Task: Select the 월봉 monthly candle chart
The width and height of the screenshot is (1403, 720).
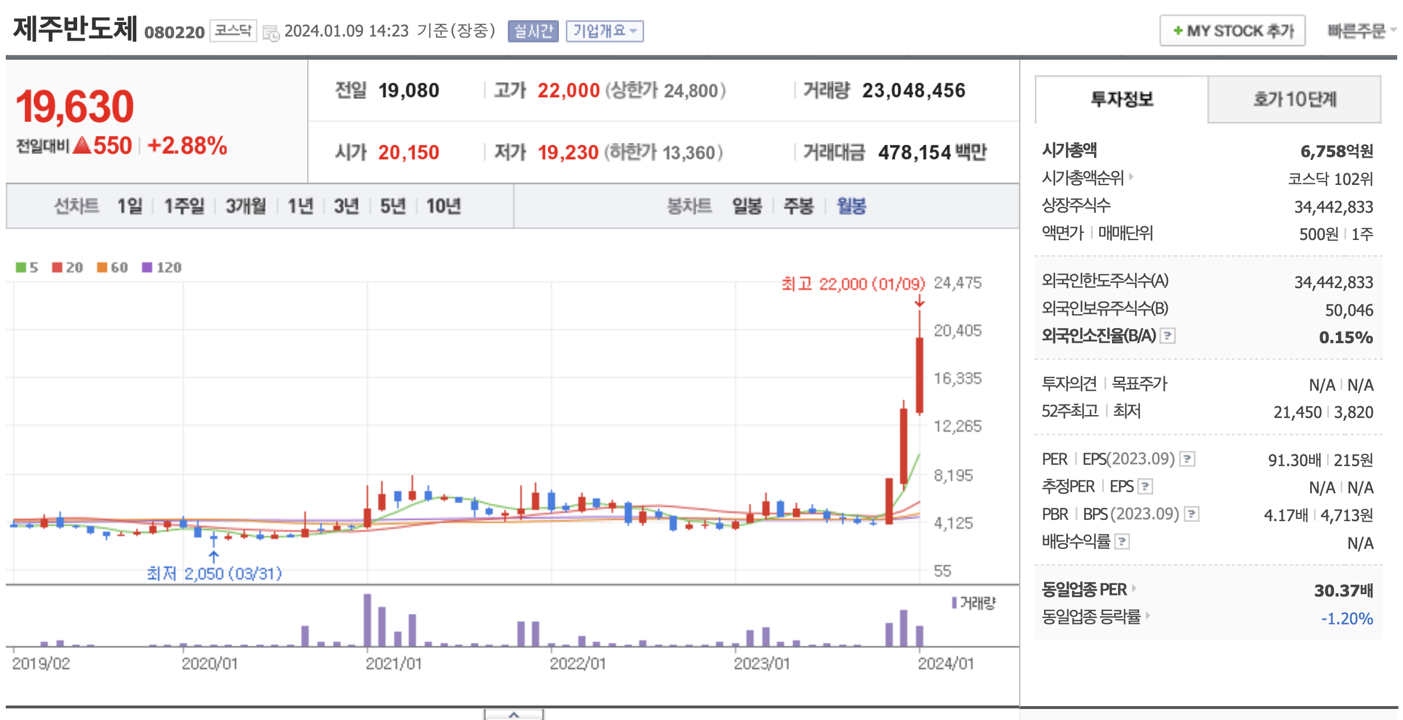Action: (850, 206)
